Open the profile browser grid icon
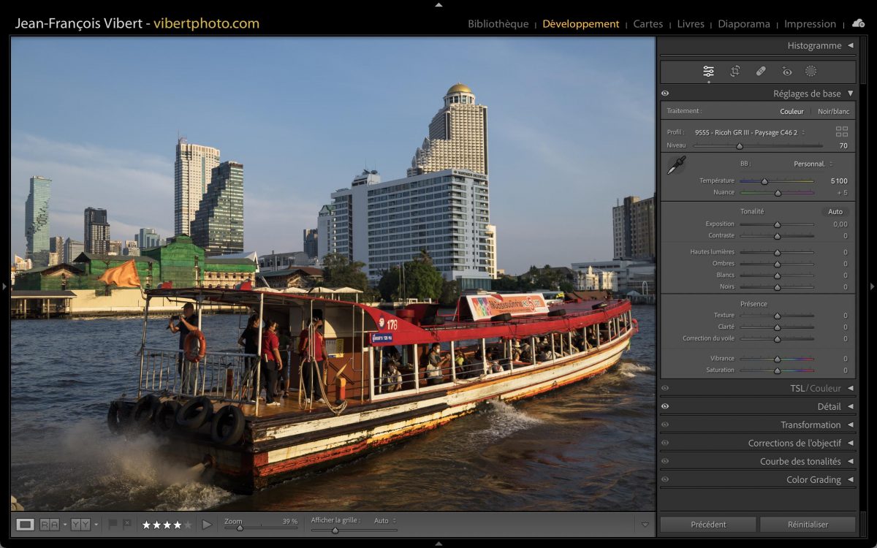 [842, 132]
